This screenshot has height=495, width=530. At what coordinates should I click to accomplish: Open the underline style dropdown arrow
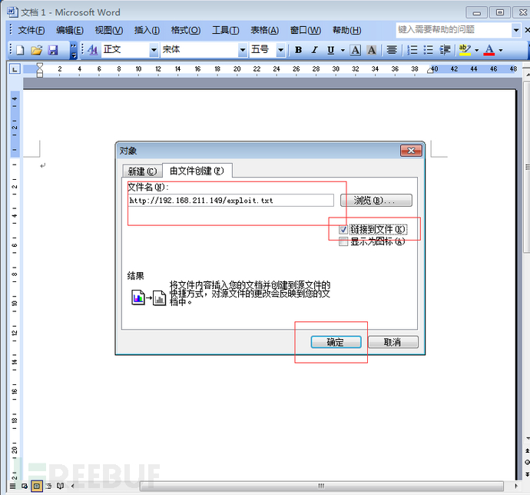pyautogui.click(x=343, y=50)
